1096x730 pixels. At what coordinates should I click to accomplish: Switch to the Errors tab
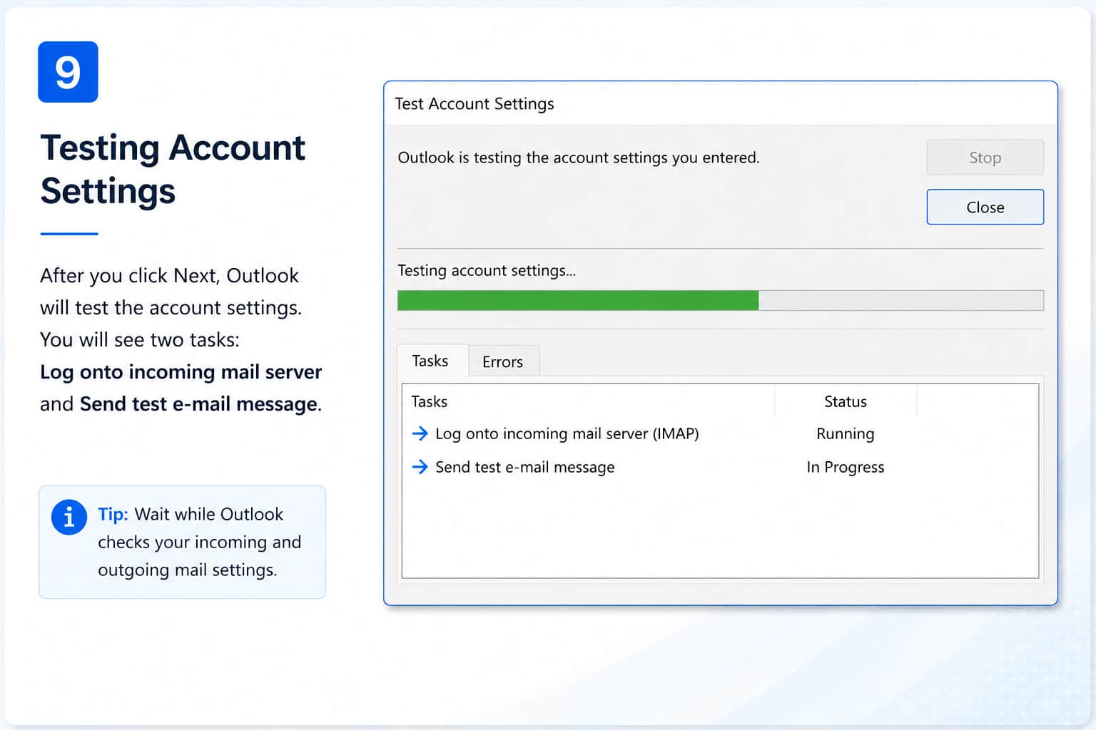coord(503,361)
